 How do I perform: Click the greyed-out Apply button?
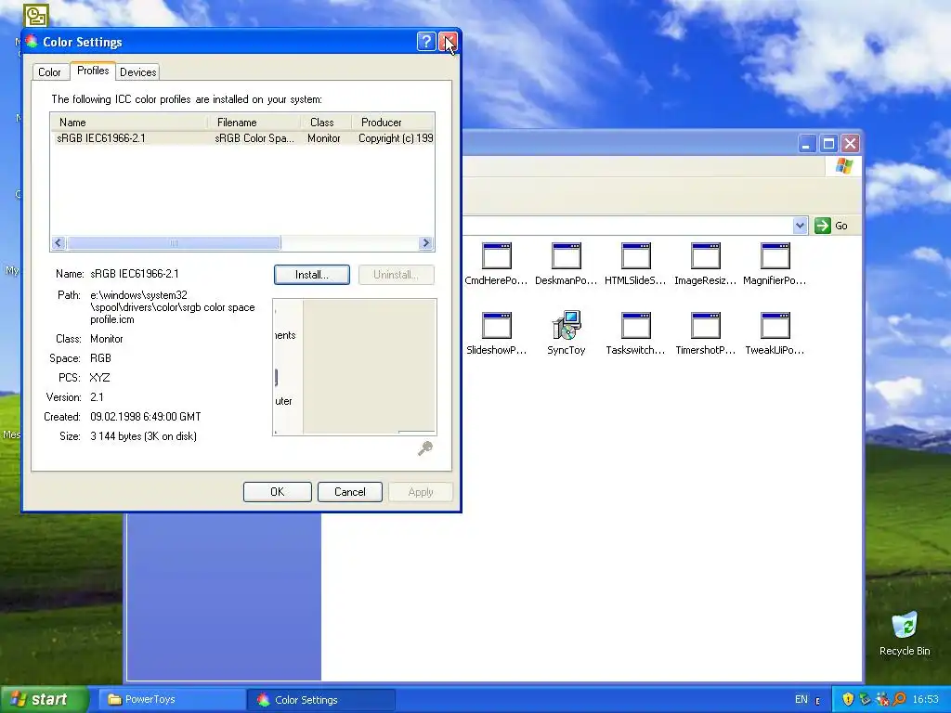pyautogui.click(x=421, y=492)
